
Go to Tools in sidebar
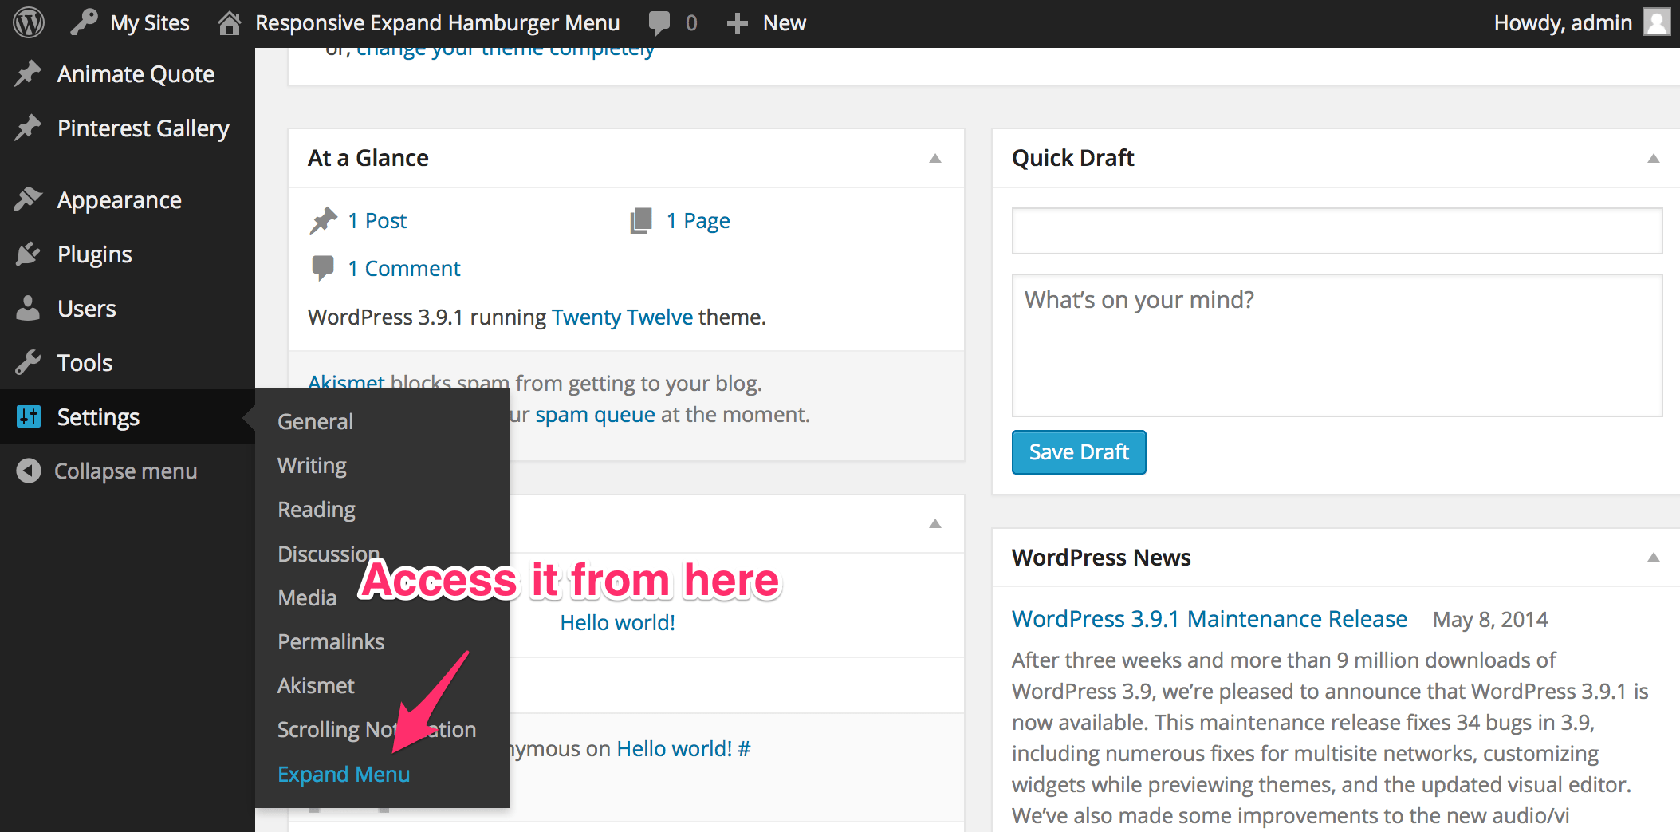tap(85, 362)
